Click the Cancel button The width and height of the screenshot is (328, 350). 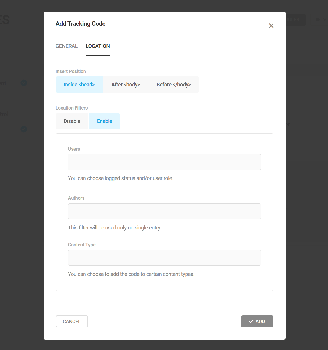(x=72, y=321)
